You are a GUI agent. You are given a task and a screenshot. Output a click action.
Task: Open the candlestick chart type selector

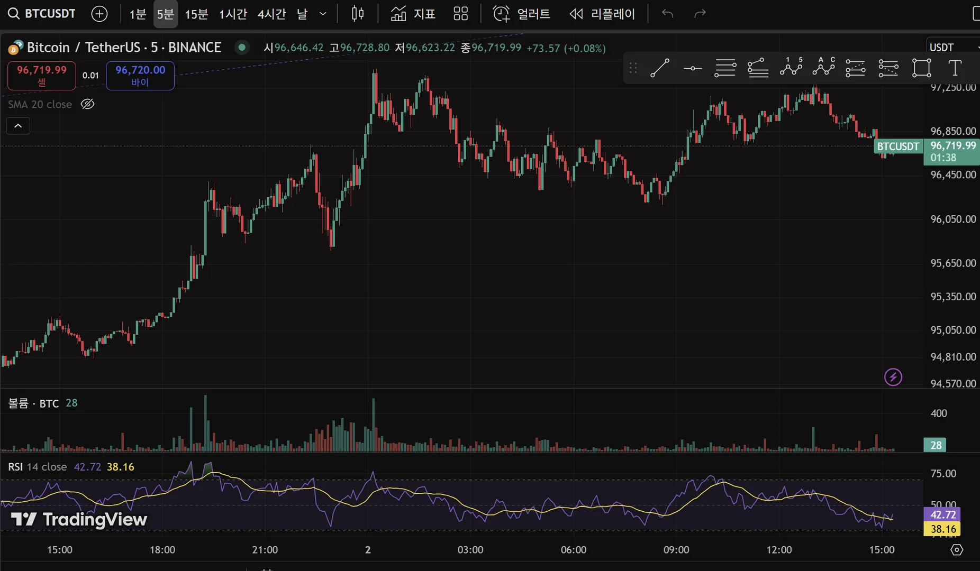pyautogui.click(x=358, y=14)
